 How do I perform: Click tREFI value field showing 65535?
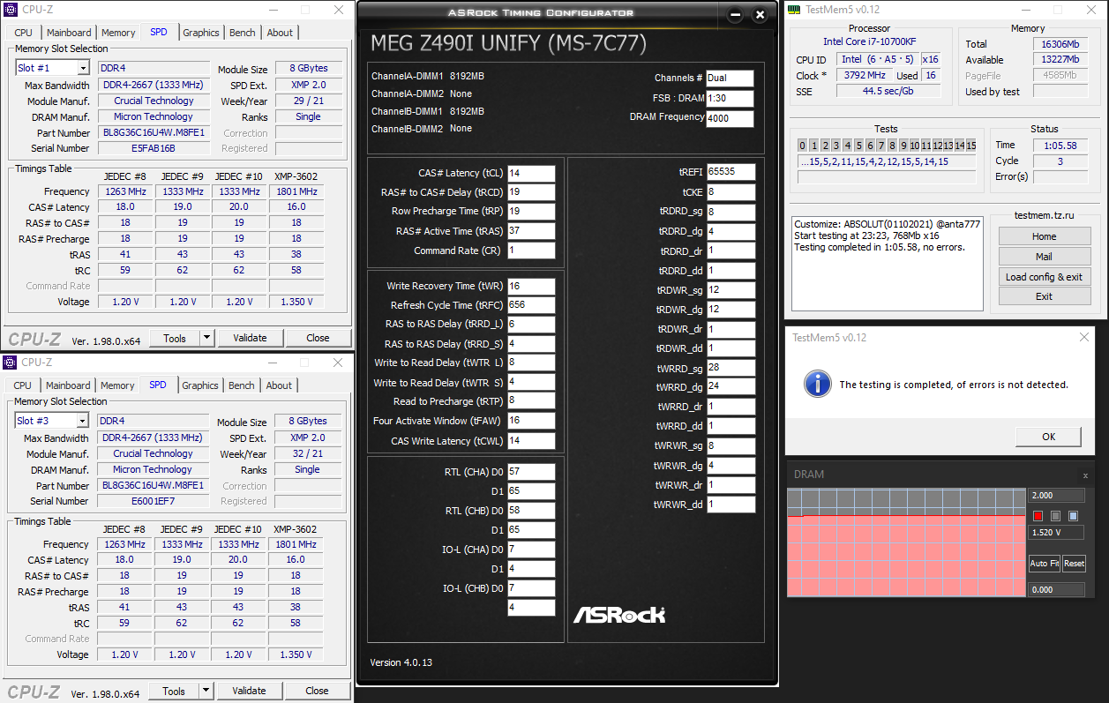[731, 172]
